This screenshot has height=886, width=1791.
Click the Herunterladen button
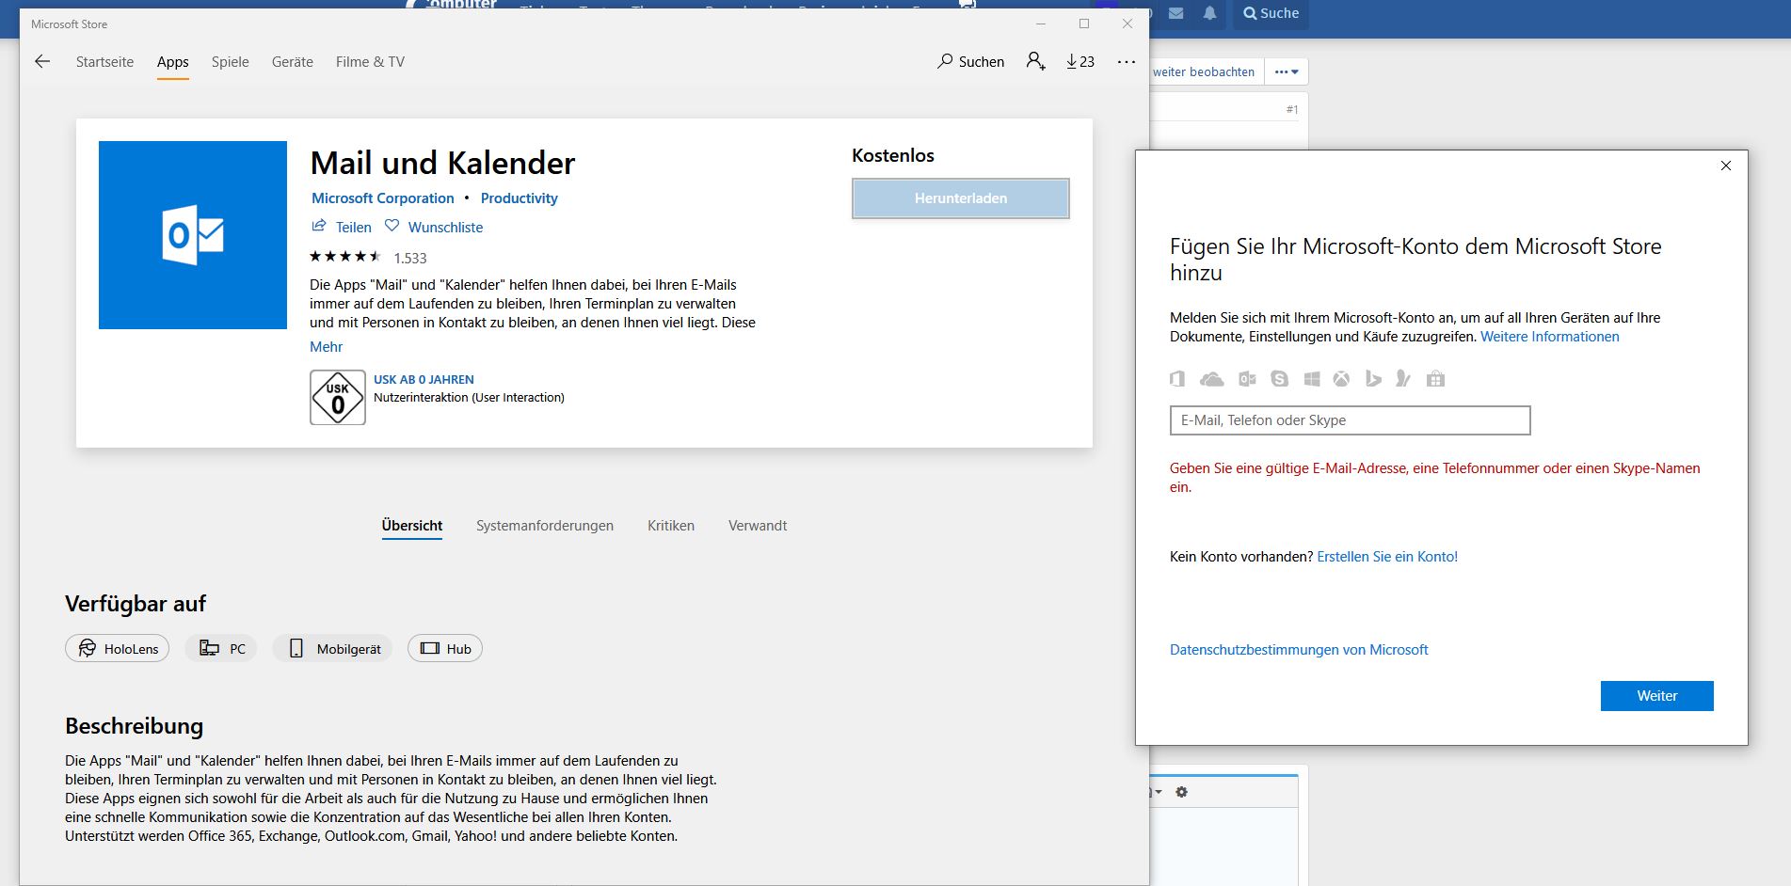pos(961,198)
